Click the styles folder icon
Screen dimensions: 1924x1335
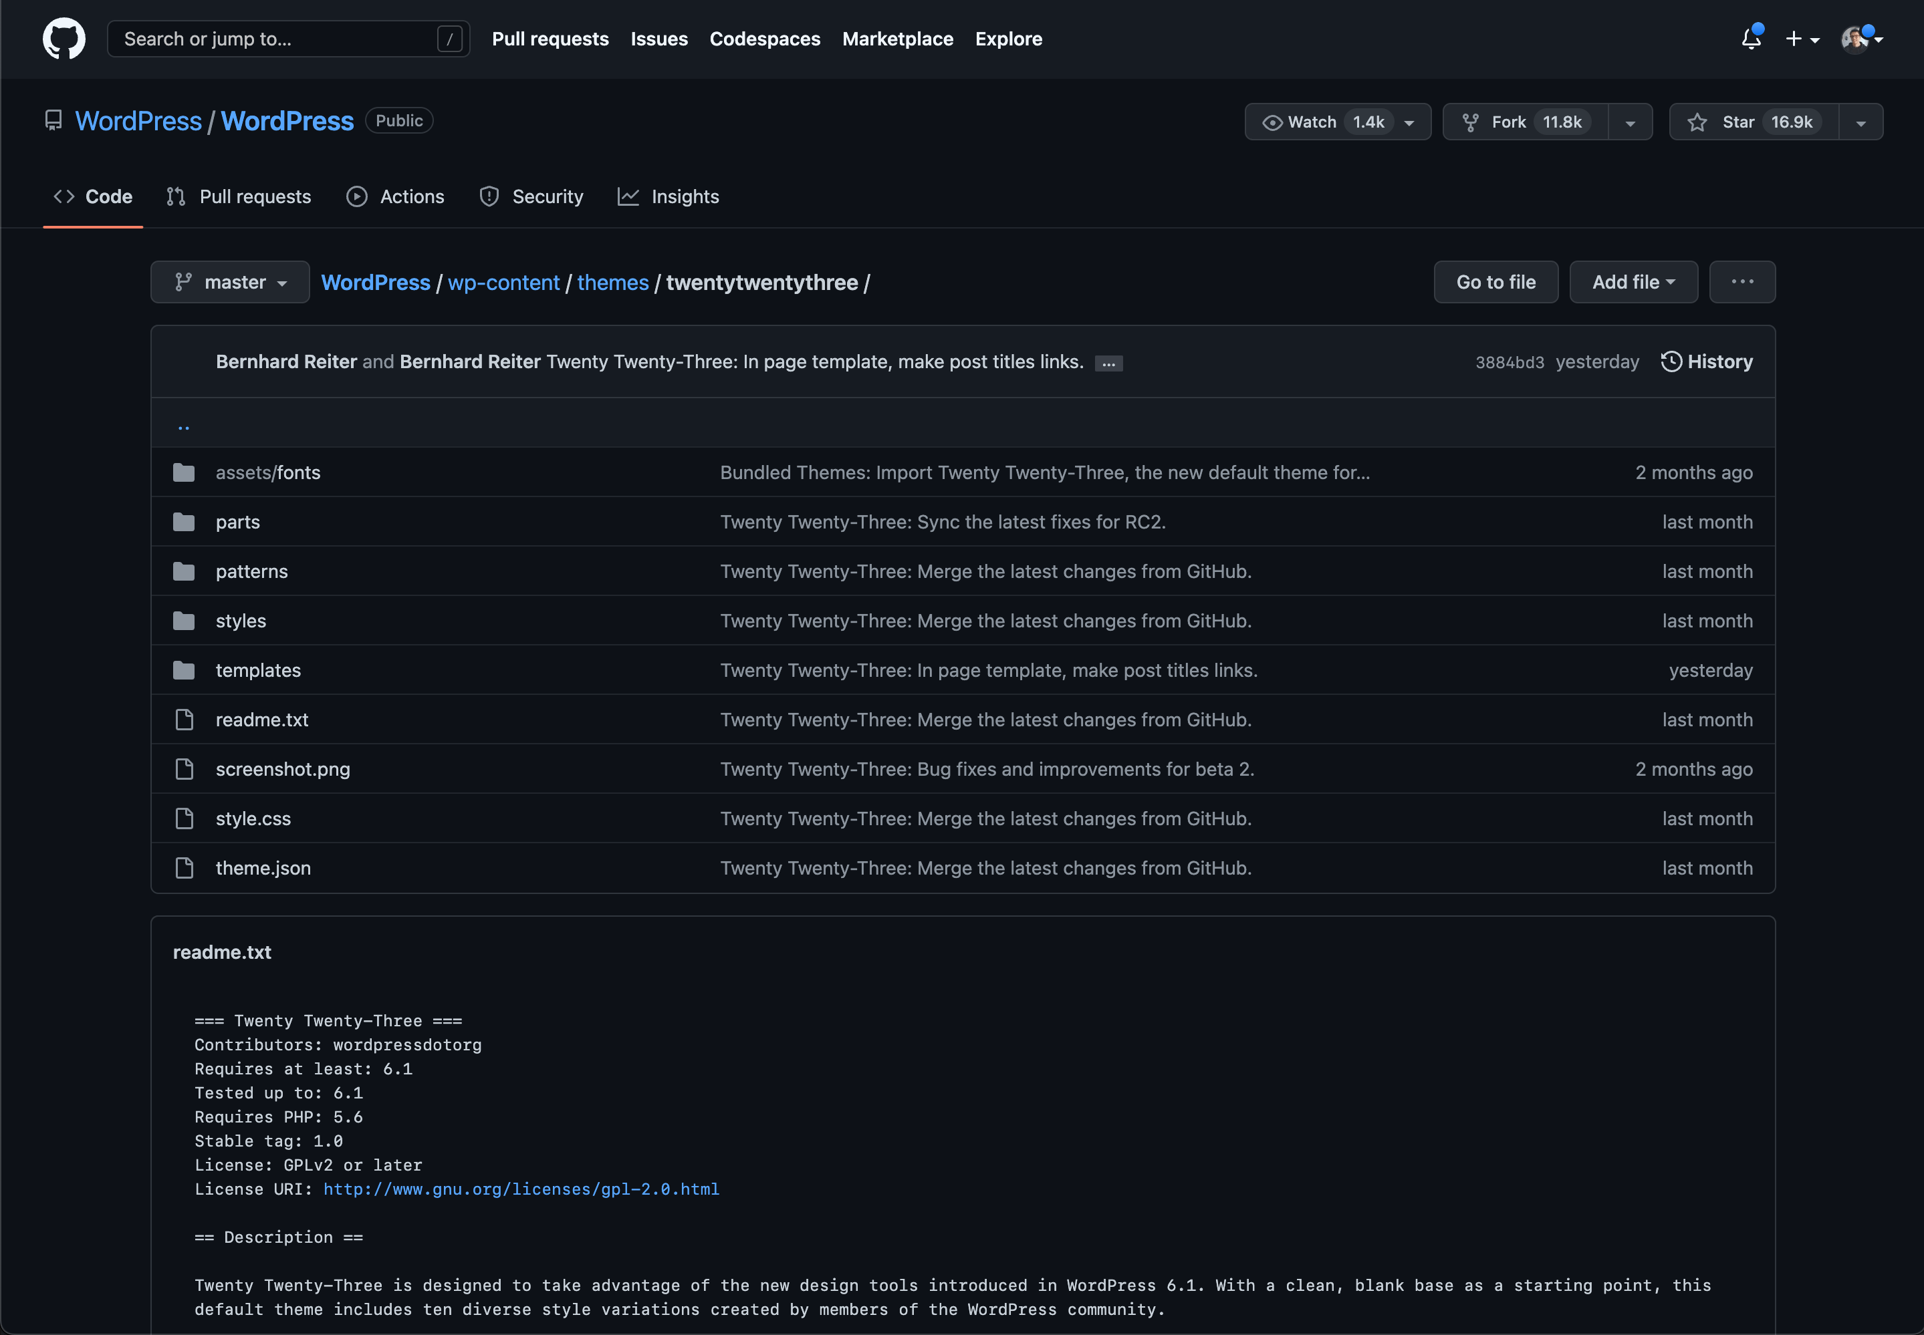click(x=184, y=621)
